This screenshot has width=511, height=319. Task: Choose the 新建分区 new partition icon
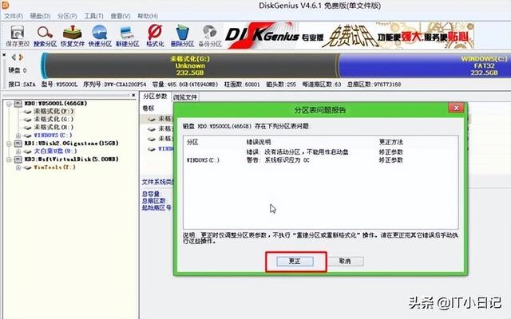128,36
